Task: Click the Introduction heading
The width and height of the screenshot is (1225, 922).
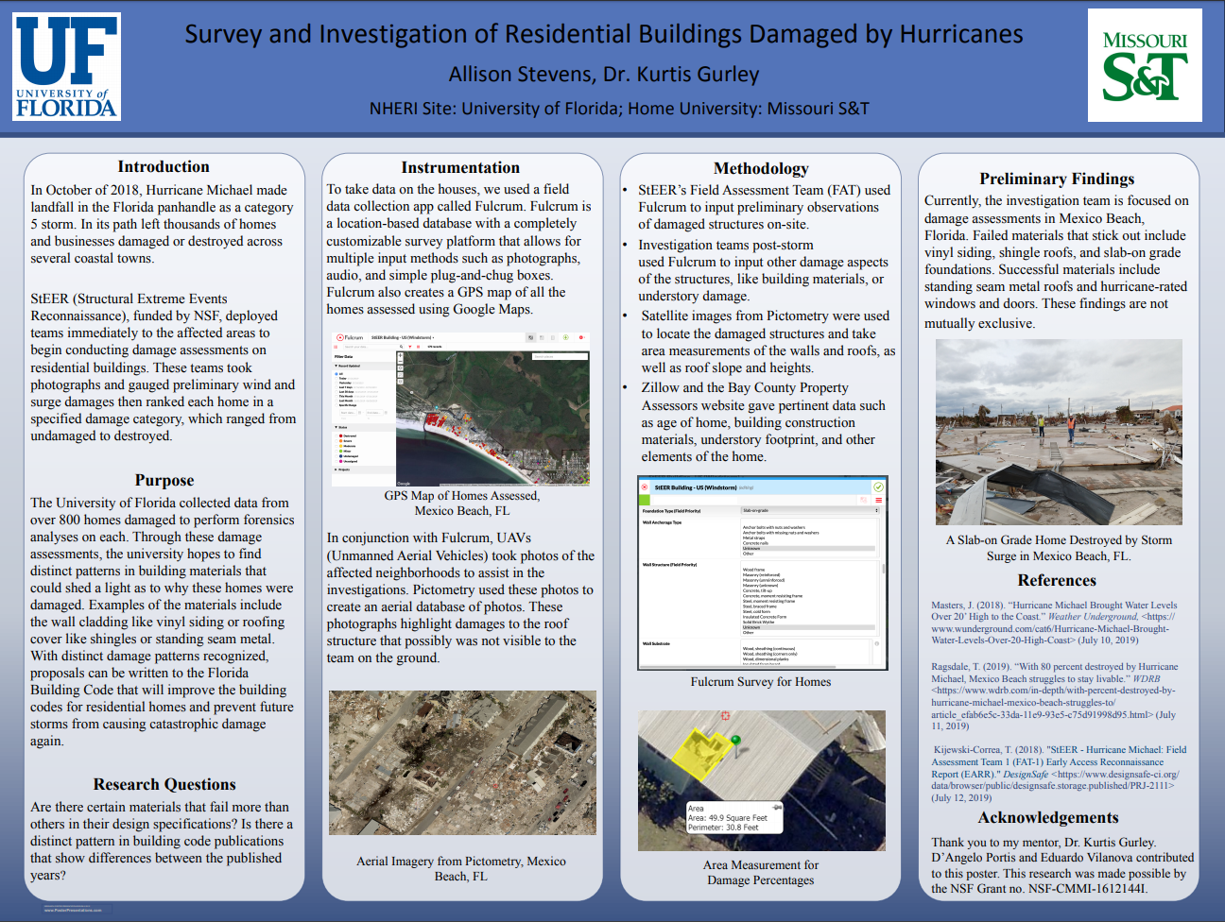Action: [164, 166]
